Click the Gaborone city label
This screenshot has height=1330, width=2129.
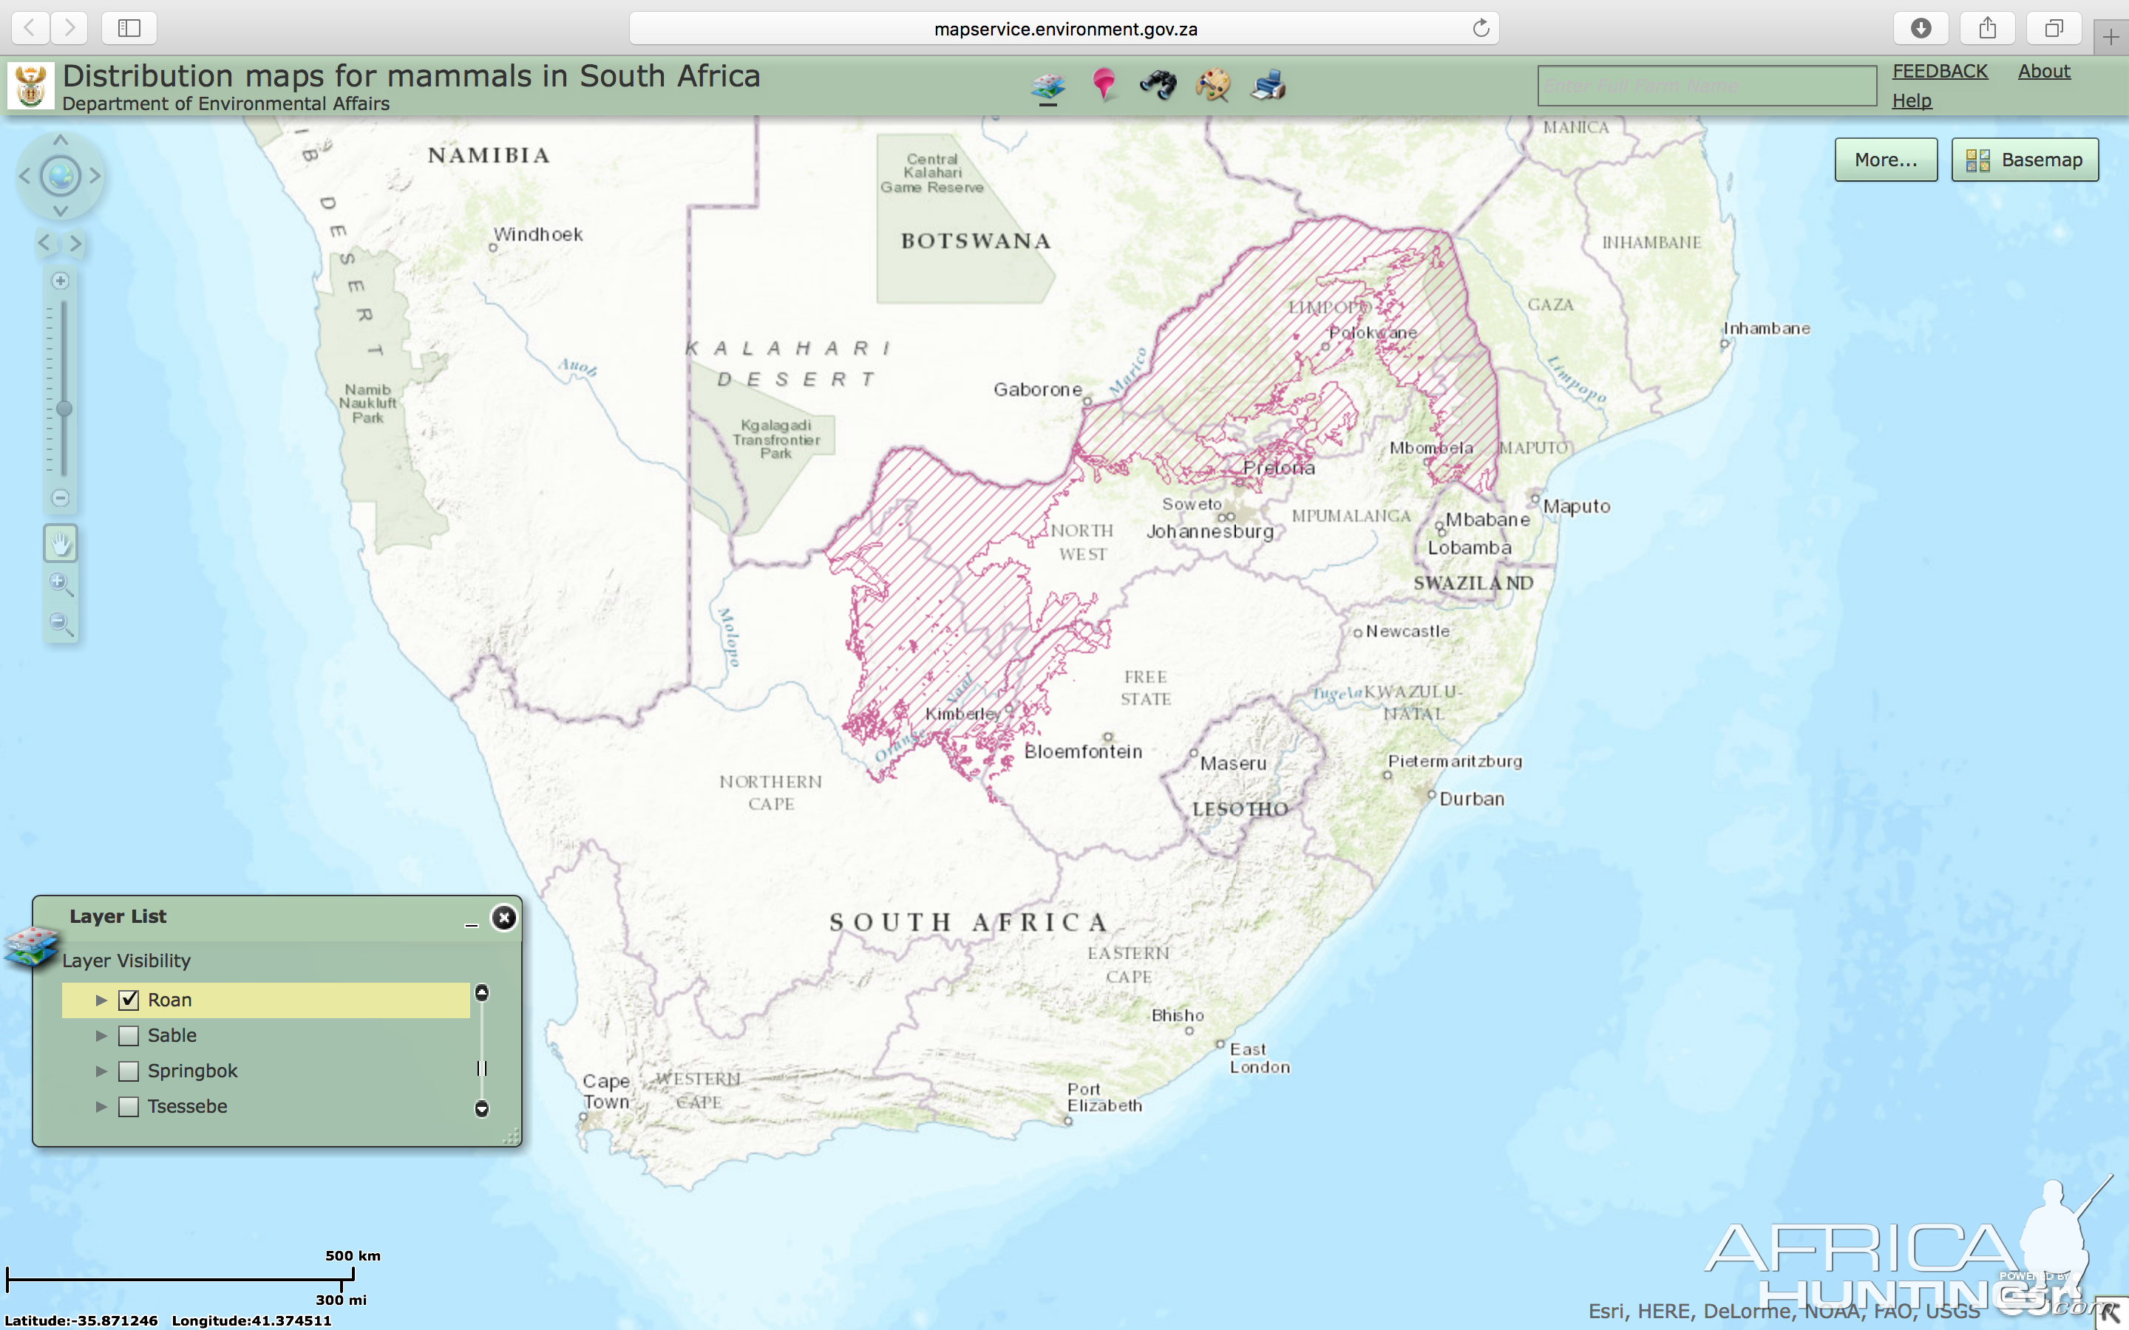pyautogui.click(x=1037, y=389)
